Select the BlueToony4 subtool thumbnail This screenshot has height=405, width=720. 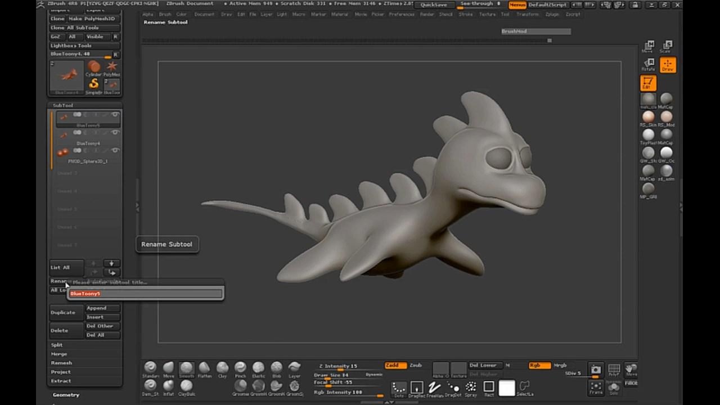tap(64, 135)
